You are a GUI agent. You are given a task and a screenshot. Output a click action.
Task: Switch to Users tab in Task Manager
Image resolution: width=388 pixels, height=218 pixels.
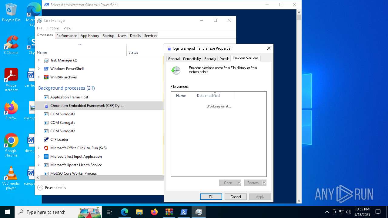coord(122,36)
